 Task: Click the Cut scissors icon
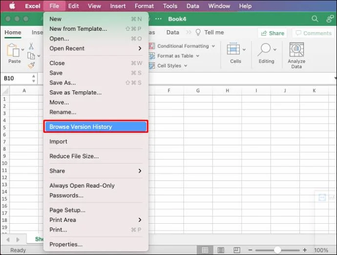coord(31,46)
